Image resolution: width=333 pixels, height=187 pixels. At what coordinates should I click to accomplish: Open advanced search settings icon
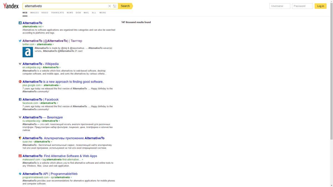point(115,6)
